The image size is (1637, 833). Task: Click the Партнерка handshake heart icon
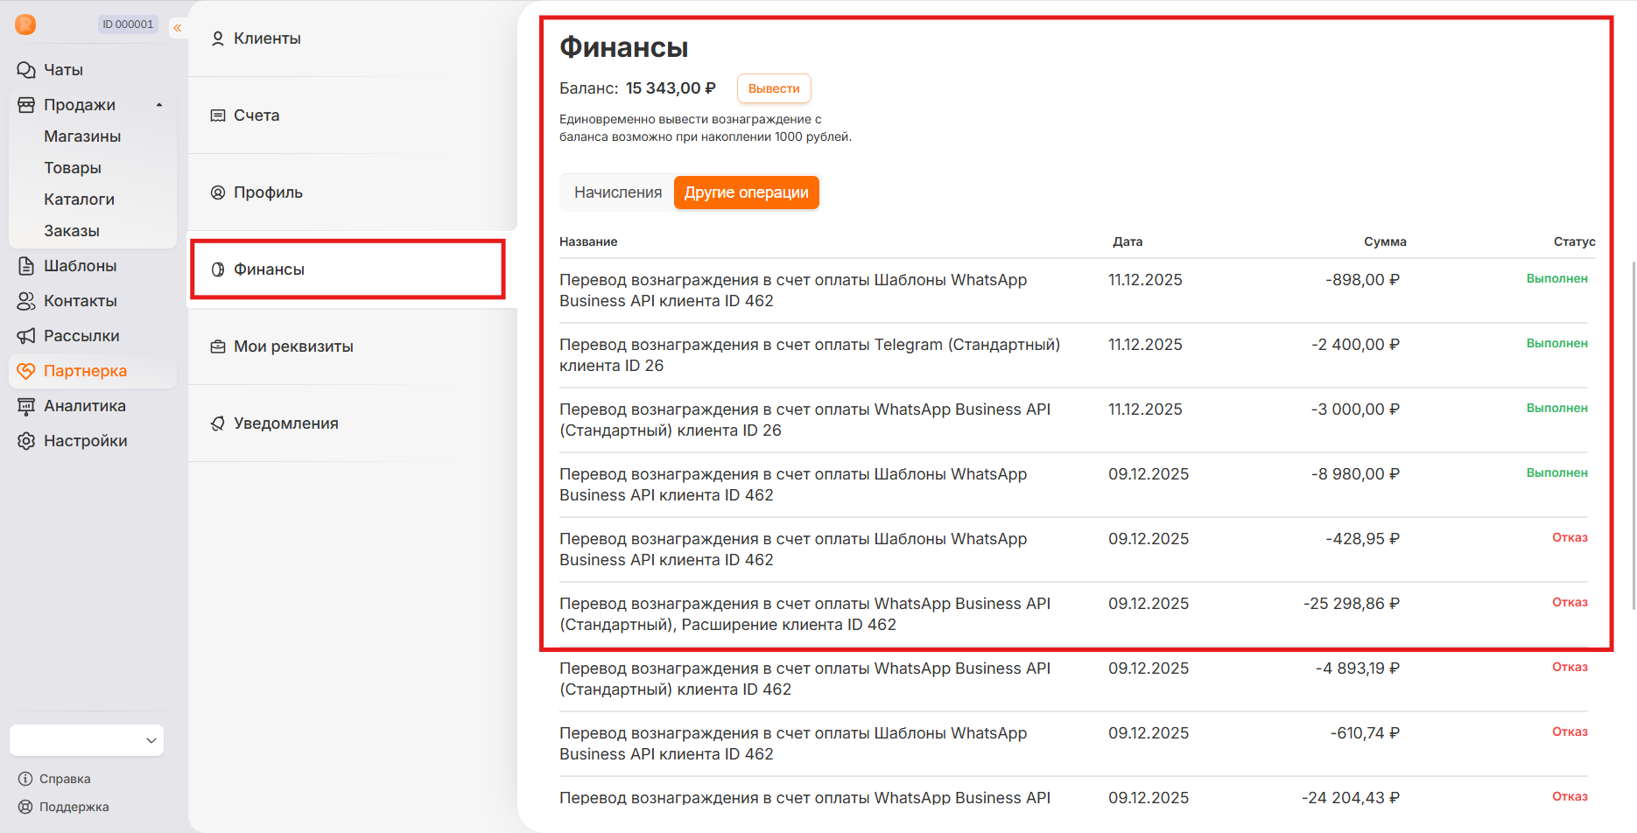[26, 371]
